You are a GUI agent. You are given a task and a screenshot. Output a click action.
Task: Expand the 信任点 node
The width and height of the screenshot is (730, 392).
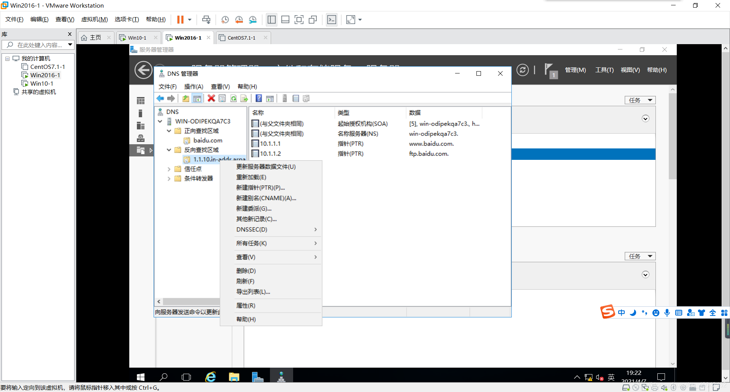pos(169,169)
